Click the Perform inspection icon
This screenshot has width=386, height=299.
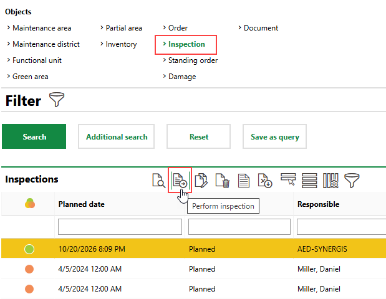click(180, 181)
